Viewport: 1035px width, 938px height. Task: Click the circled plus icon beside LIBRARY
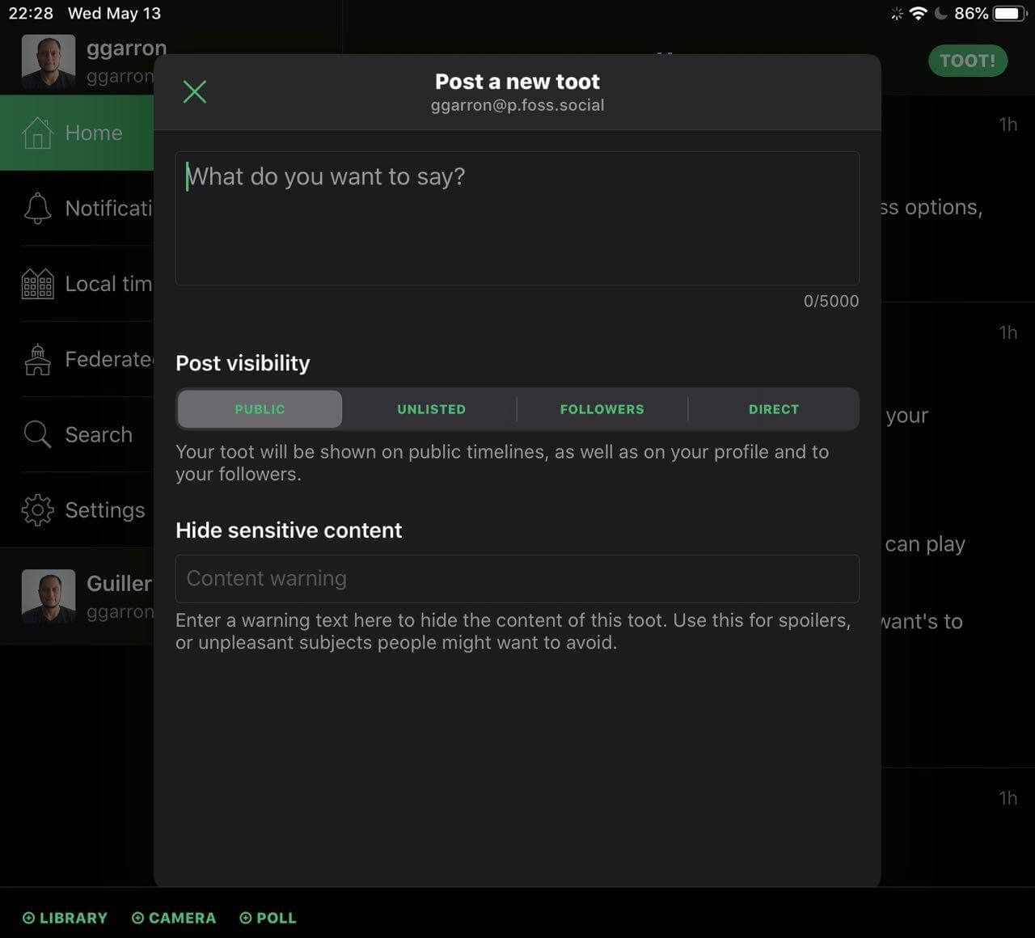pos(28,918)
